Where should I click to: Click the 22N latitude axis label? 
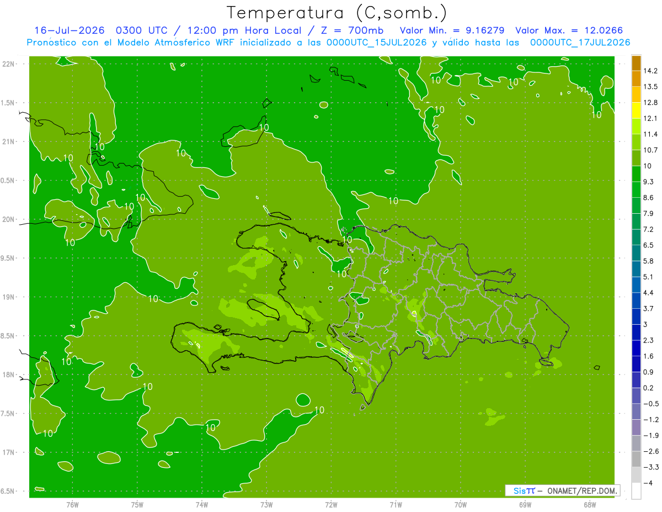(x=8, y=64)
